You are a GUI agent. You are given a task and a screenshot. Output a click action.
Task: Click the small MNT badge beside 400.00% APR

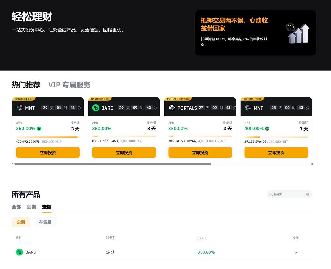(x=267, y=129)
